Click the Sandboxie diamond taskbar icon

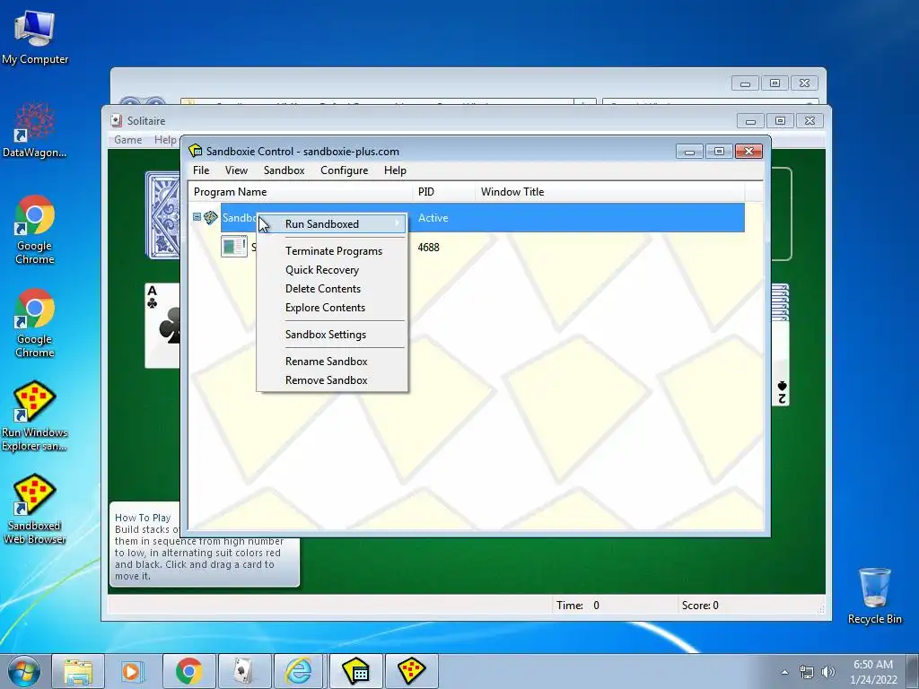(x=411, y=671)
